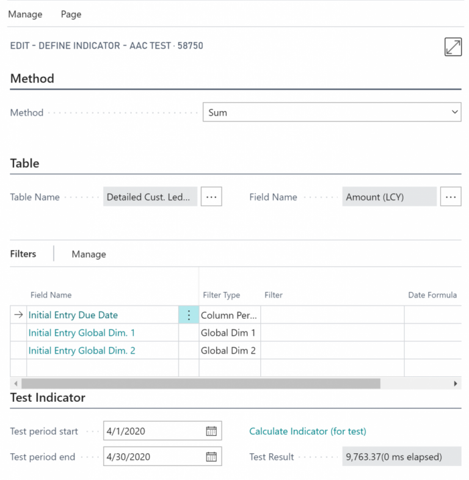Screen dimensions: 469x480
Task: Click the Test Result value field
Action: tap(402, 456)
